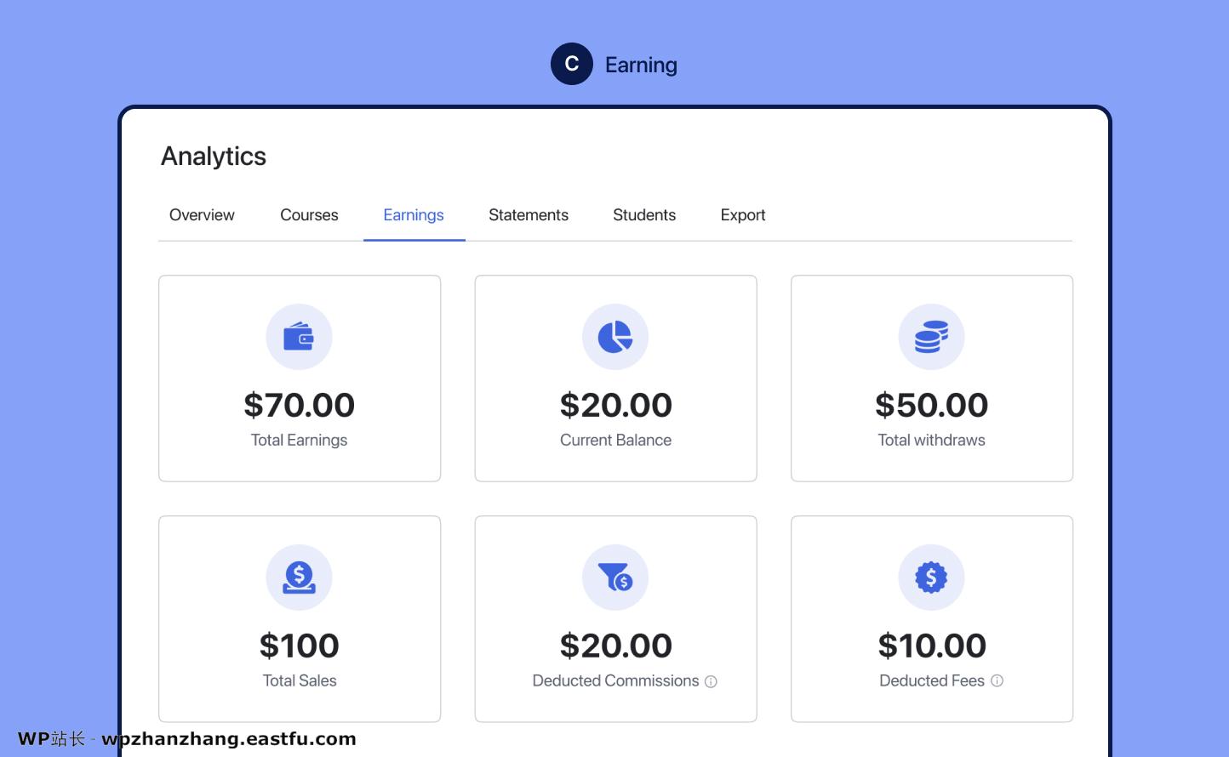Click the pie chart icon for Current Balance
Image resolution: width=1229 pixels, height=757 pixels.
click(x=615, y=337)
